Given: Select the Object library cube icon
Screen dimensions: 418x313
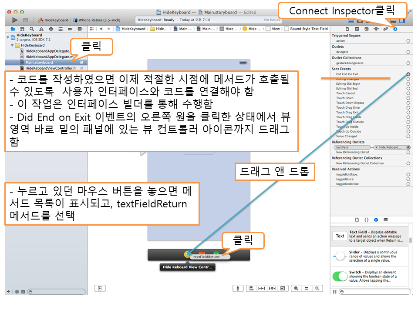Looking at the screenshot, I should tap(376, 220).
